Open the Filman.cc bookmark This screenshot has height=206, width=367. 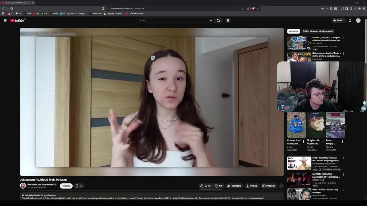(x=77, y=13)
